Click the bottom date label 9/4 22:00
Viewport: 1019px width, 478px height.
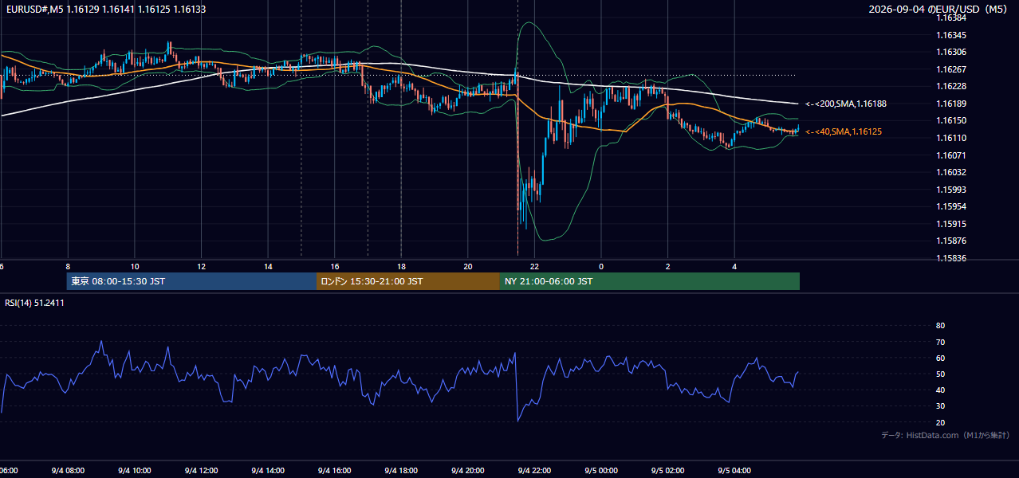coord(534,471)
